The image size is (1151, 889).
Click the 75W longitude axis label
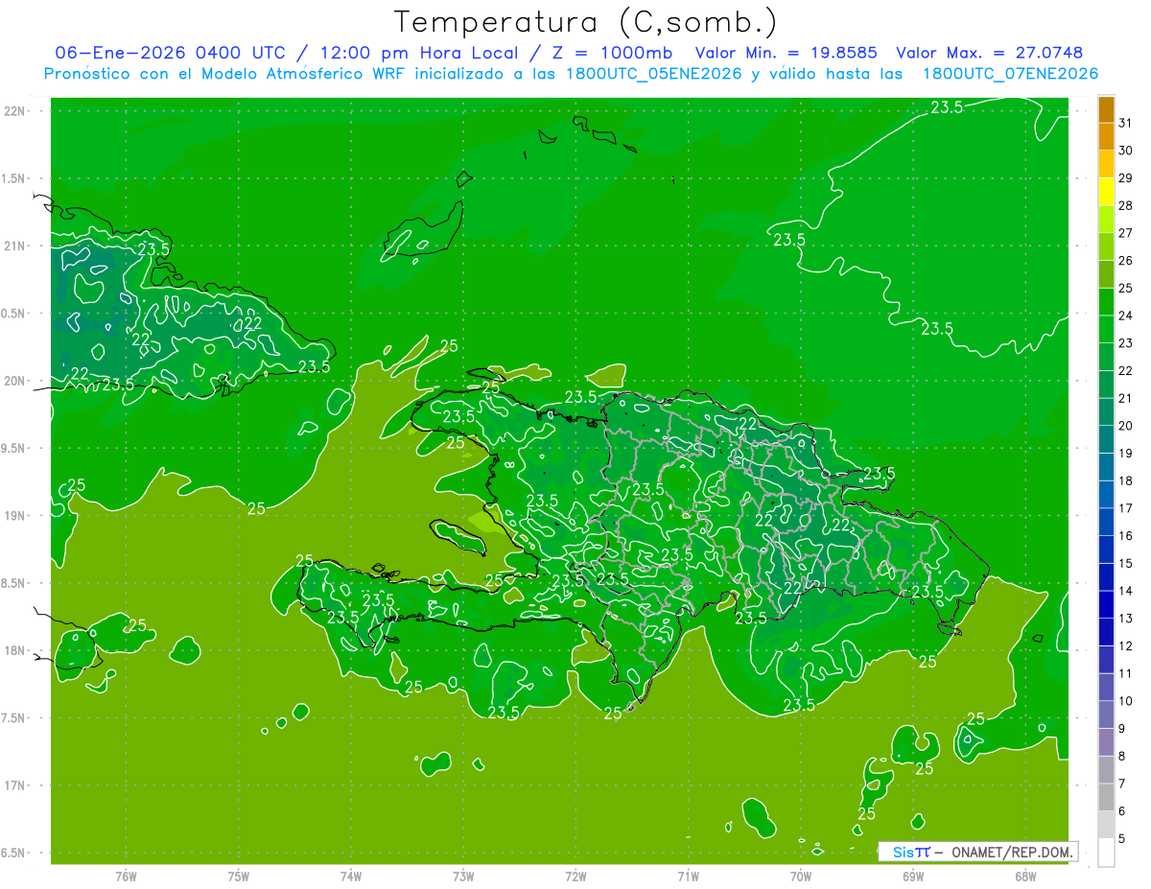tap(239, 876)
